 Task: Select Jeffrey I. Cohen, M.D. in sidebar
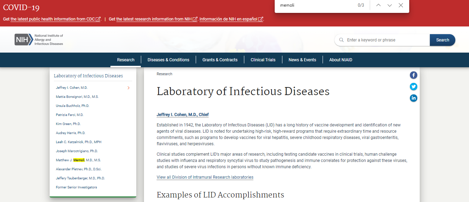(x=72, y=88)
